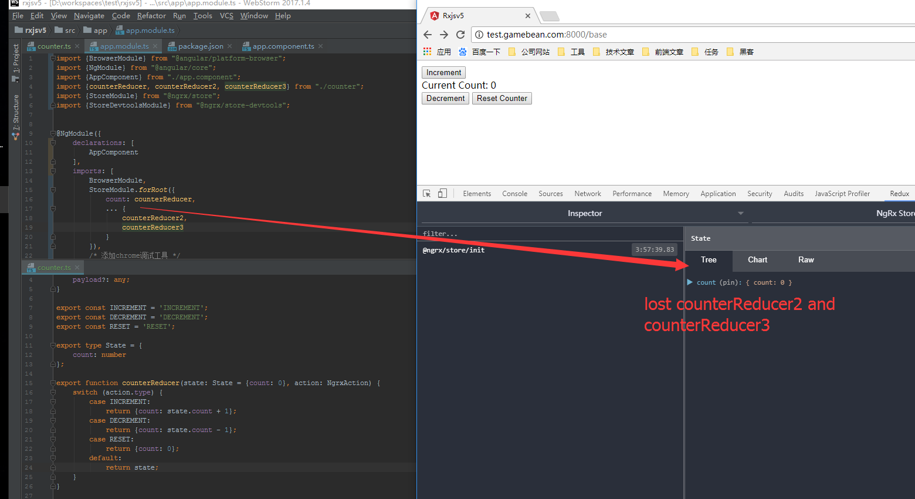Expand the count state tree node

[x=690, y=282]
